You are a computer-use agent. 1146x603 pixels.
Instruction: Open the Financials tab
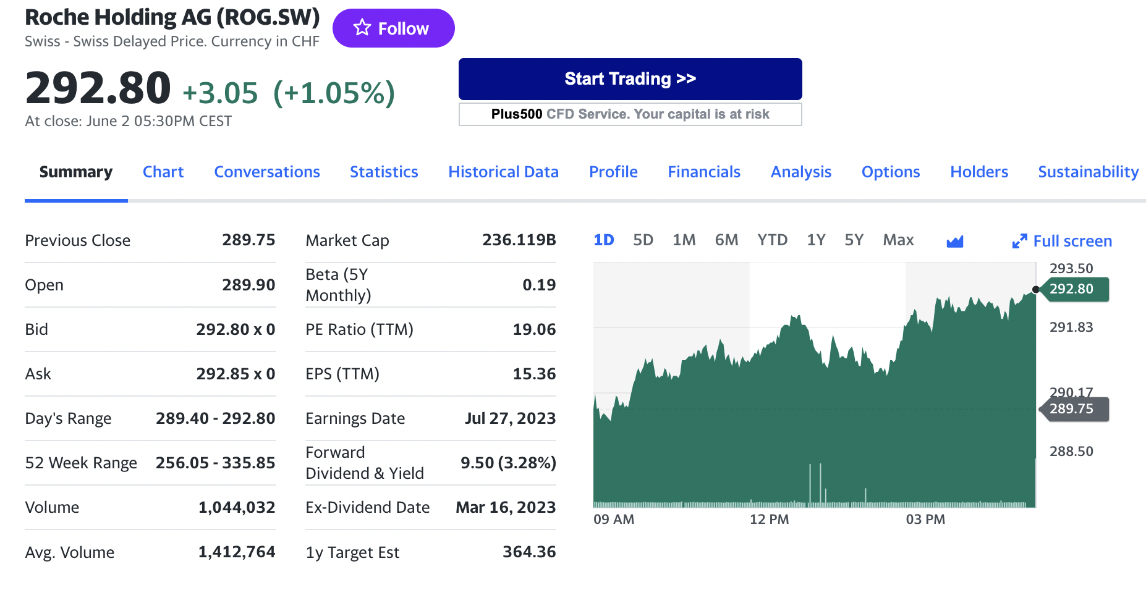click(x=704, y=172)
